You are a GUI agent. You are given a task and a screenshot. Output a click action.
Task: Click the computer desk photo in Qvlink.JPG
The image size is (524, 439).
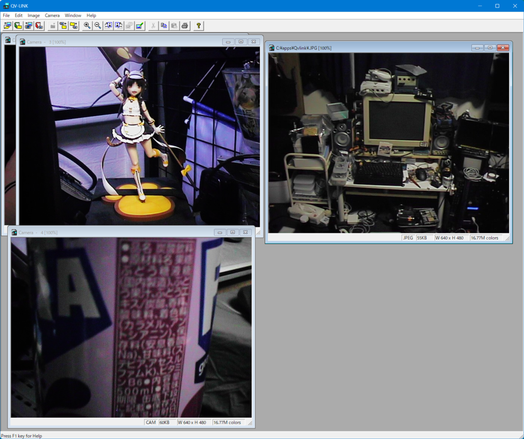click(389, 143)
